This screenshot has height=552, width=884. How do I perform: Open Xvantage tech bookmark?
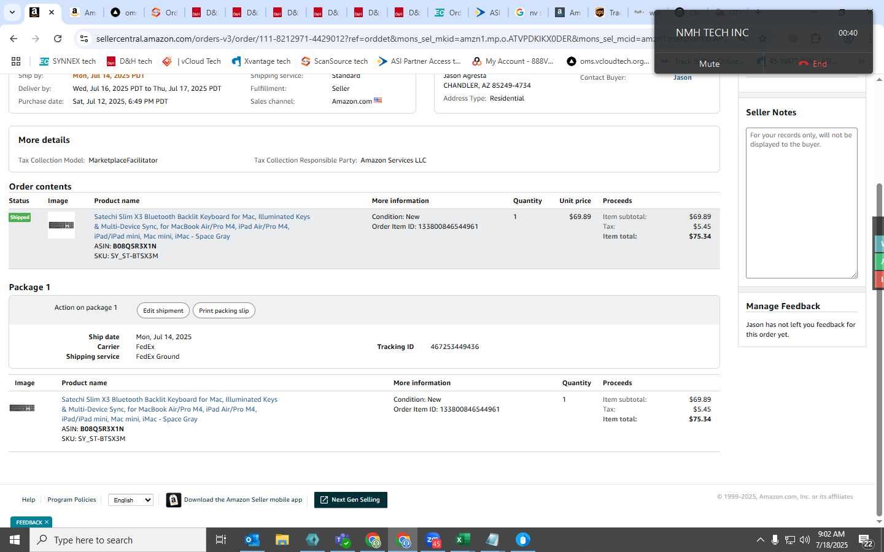click(x=261, y=61)
